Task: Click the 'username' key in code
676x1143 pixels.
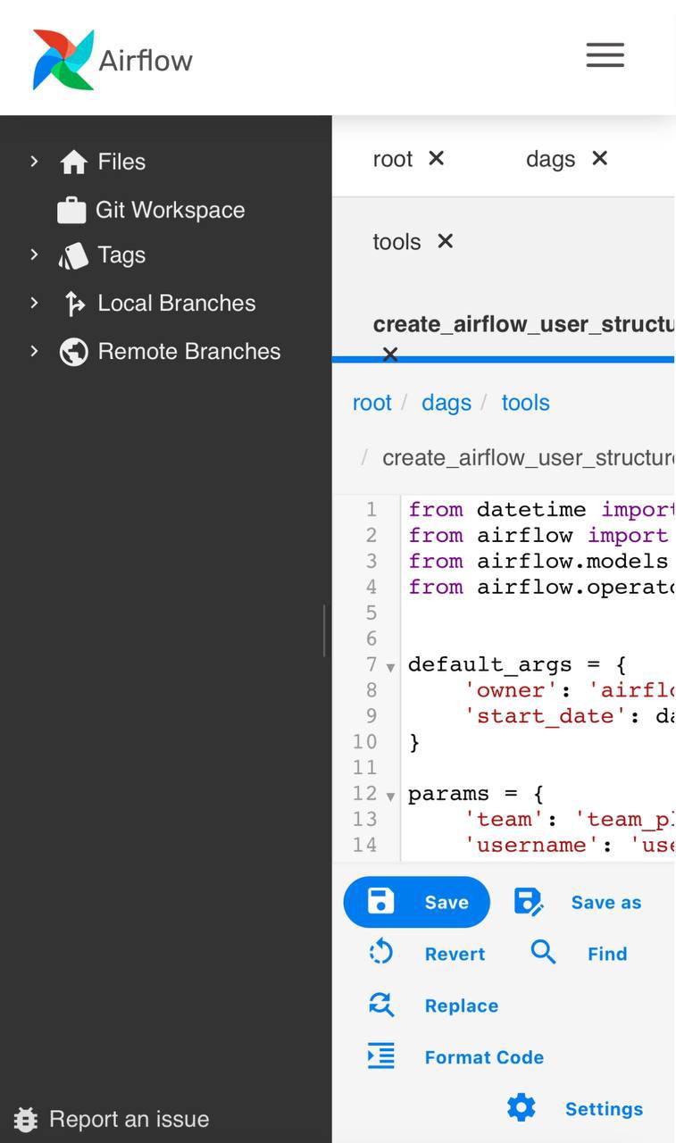Action: point(530,845)
